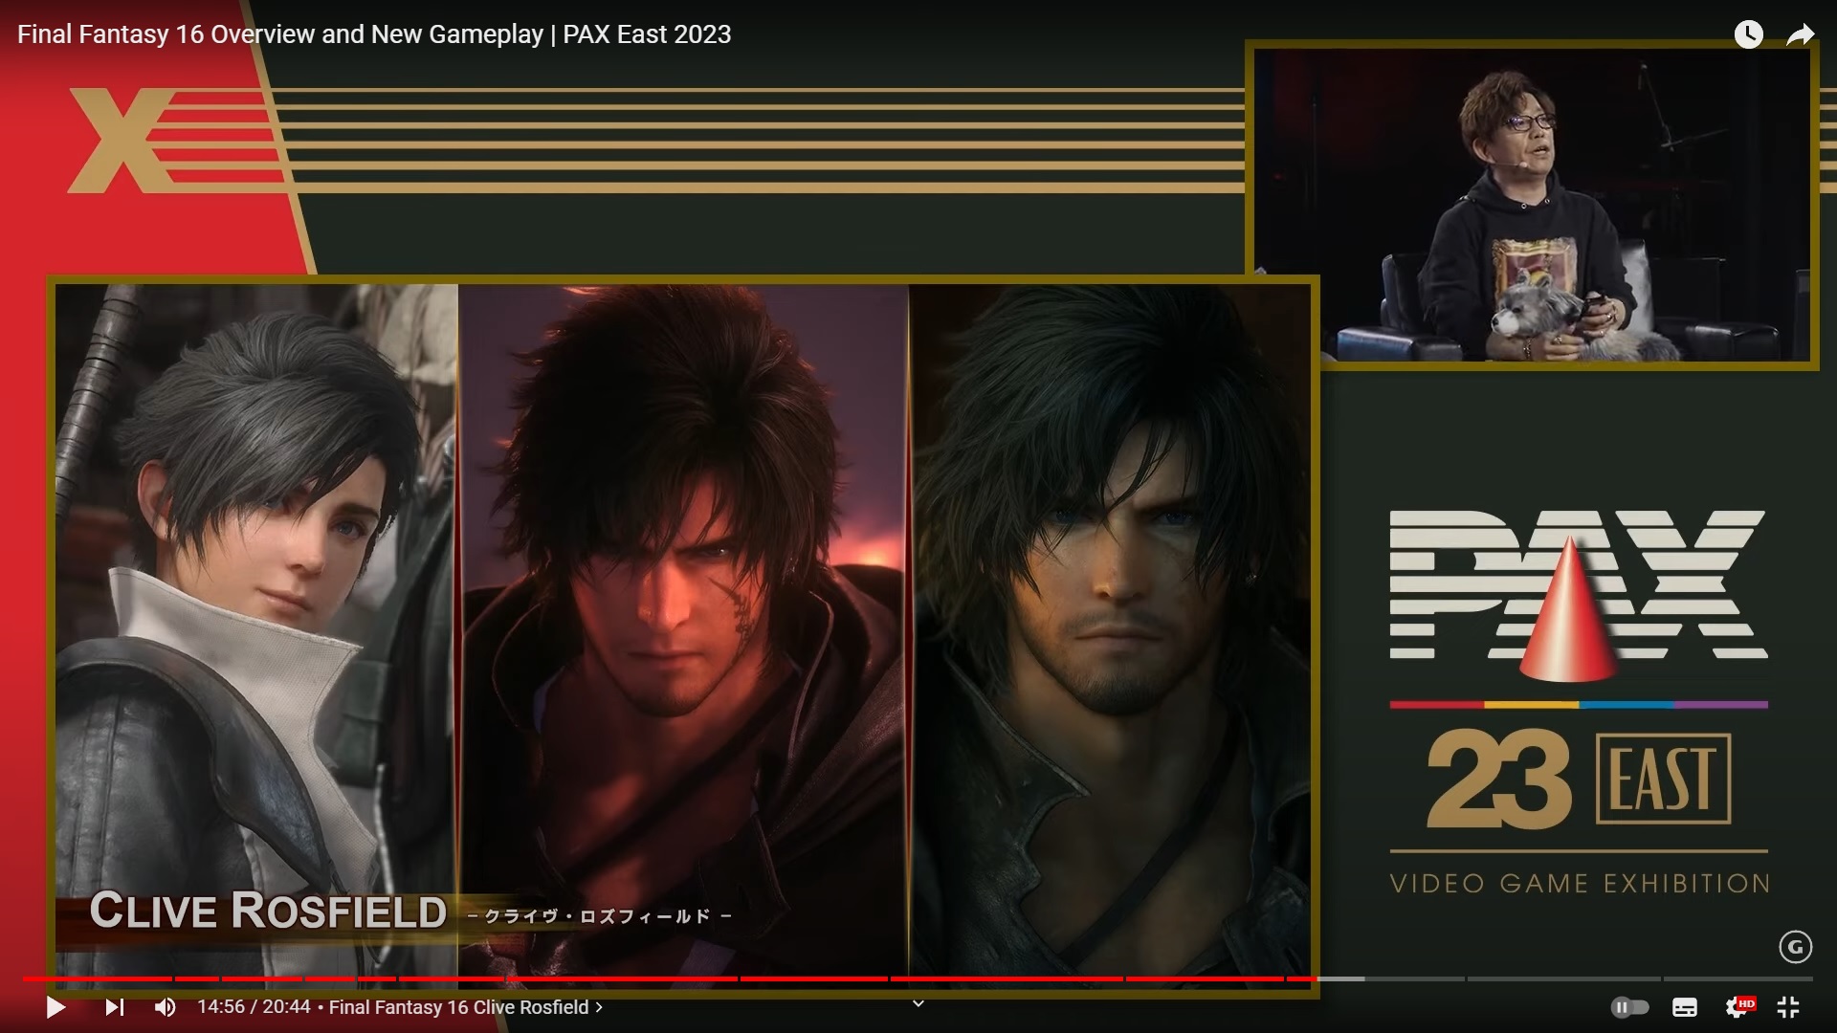The width and height of the screenshot is (1837, 1033).
Task: Share the video using arrow icon
Action: pyautogui.click(x=1801, y=35)
